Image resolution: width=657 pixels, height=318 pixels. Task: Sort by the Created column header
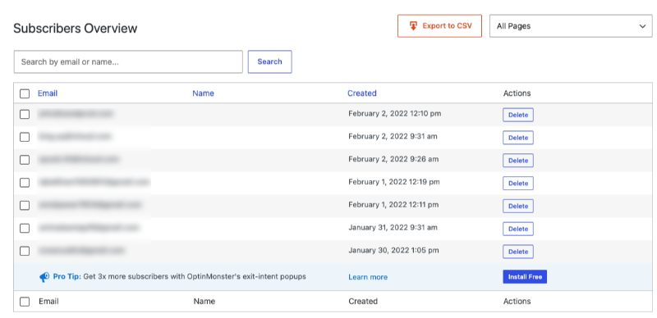[x=362, y=93]
